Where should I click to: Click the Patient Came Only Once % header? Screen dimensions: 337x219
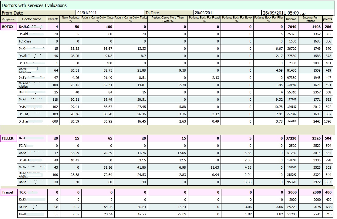pyautogui.click(x=97, y=19)
